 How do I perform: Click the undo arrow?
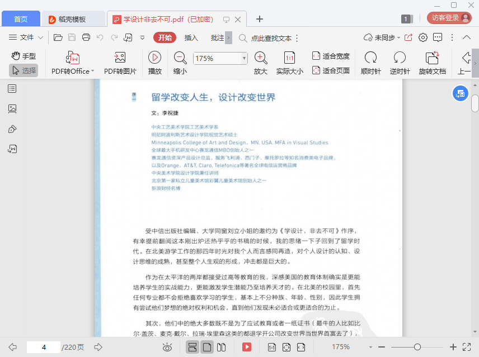pyautogui.click(x=100, y=37)
